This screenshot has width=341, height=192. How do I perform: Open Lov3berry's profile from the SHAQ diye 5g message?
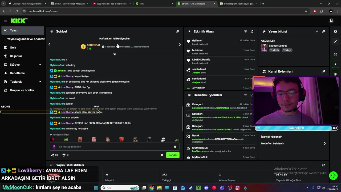[x=67, y=87]
